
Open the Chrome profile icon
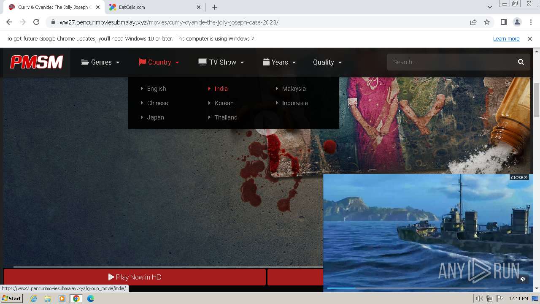[x=517, y=22]
